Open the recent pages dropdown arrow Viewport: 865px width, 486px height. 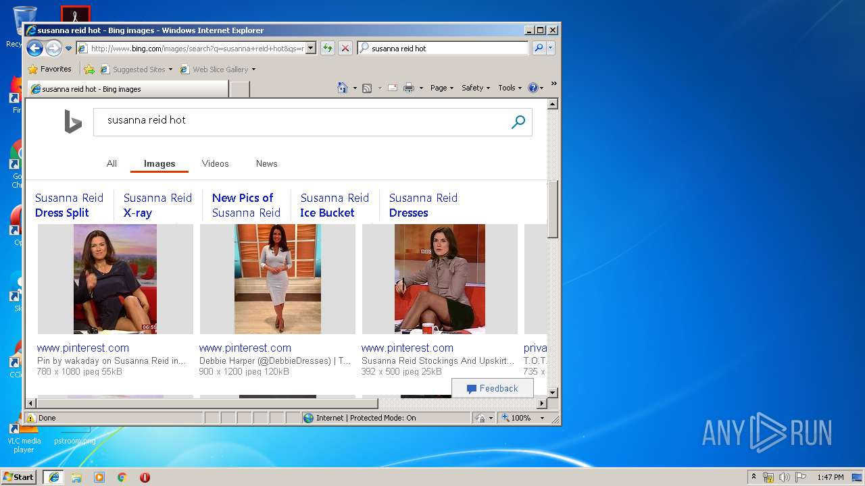(68, 49)
